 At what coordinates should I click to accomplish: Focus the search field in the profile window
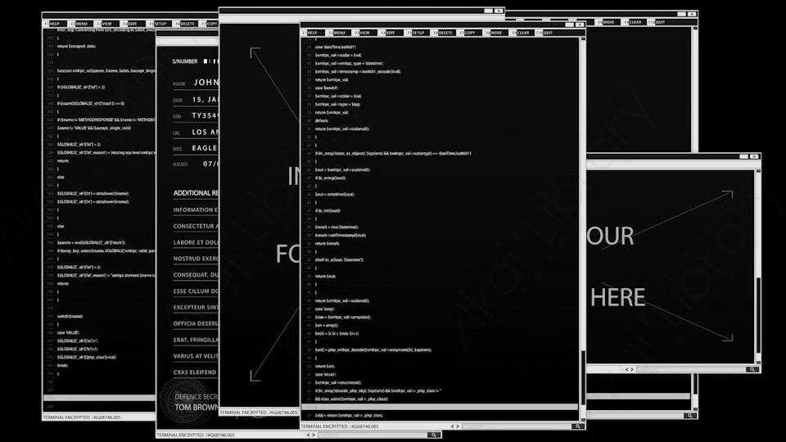pos(373,435)
